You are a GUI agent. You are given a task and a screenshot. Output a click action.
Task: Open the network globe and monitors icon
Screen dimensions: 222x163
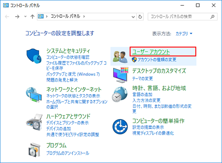[x=34, y=95]
